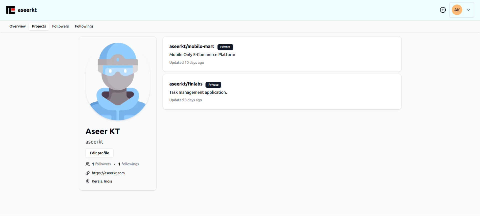Open the aseerkt/mobilo-mart project
The image size is (480, 216).
(192, 46)
